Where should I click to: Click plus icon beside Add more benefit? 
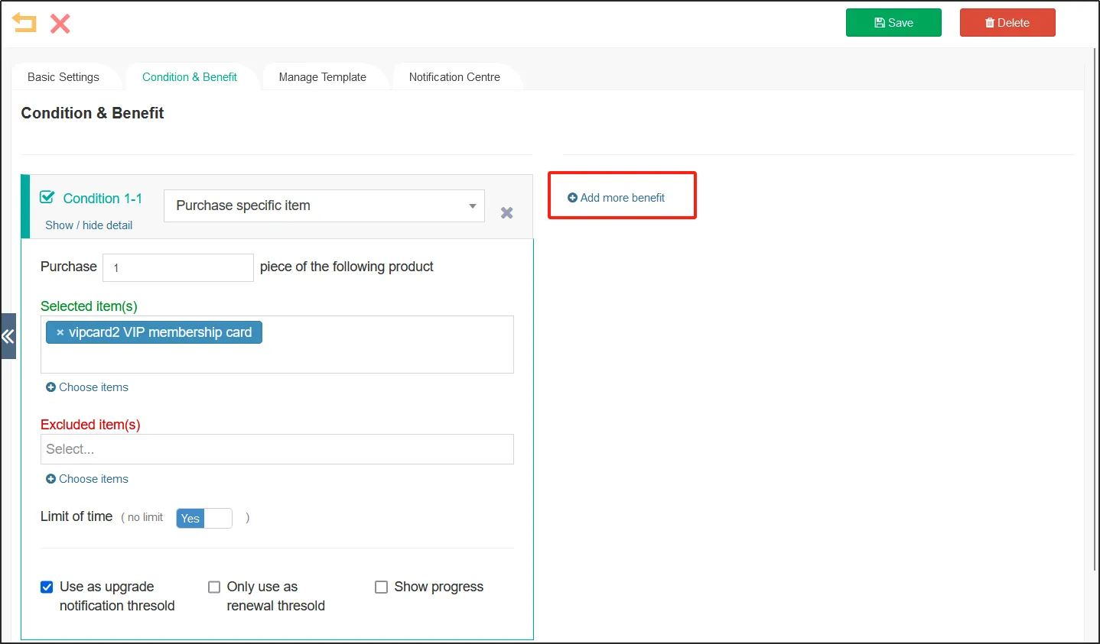pos(572,198)
